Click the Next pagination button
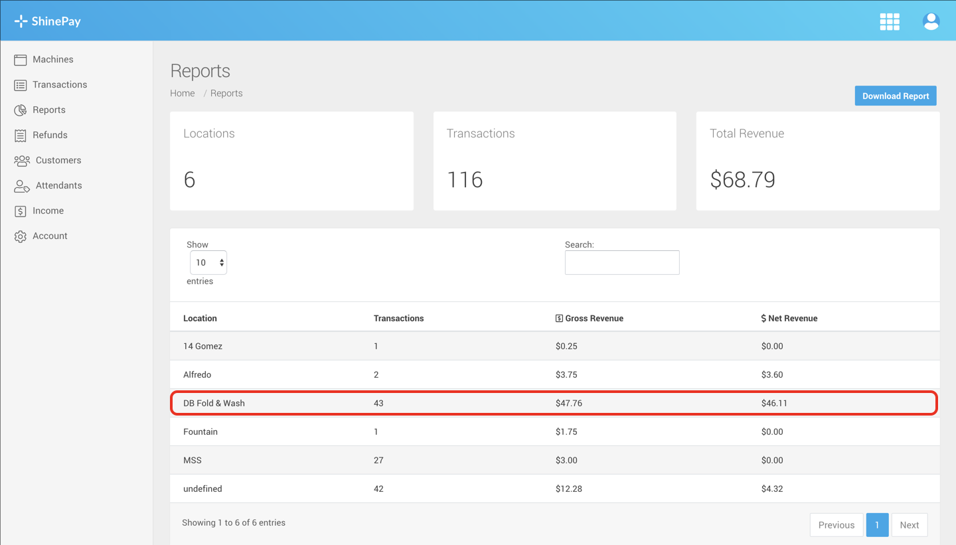This screenshot has width=956, height=545. click(910, 524)
